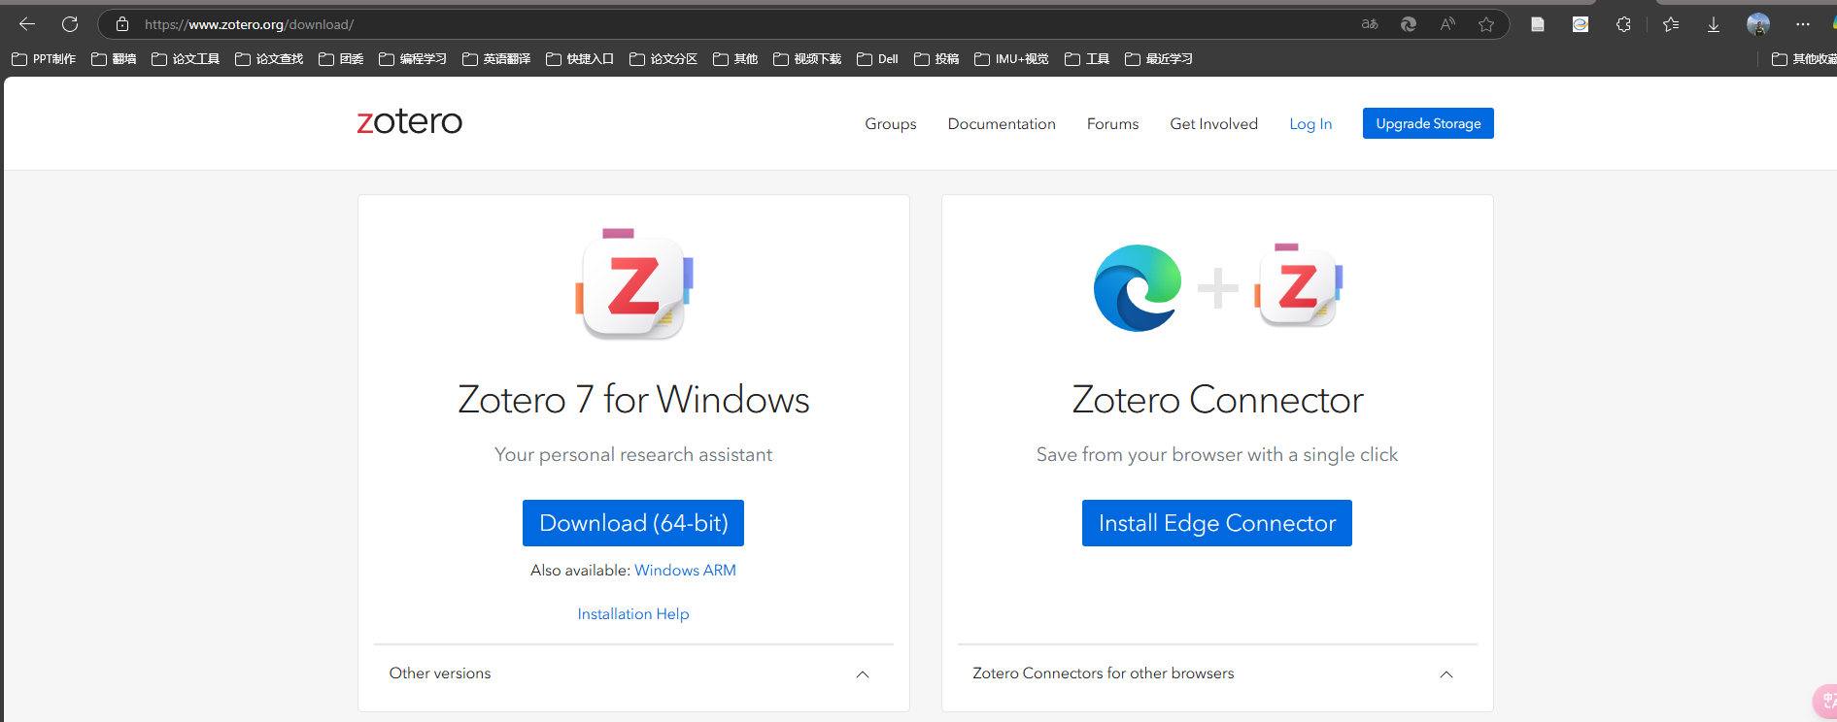This screenshot has height=722, width=1837.
Task: Open the 编程学习 bookmark folder
Action: coord(413,59)
